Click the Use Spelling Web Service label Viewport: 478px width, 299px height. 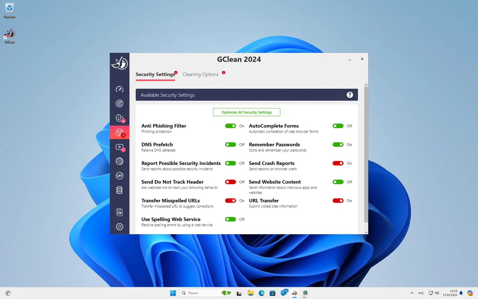(x=171, y=219)
